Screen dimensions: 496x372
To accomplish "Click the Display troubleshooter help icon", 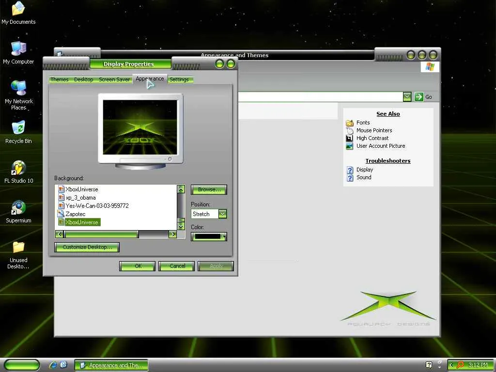I will (x=350, y=170).
